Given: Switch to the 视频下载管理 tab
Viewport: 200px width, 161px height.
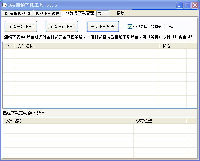Looking at the screenshot, I should [x=47, y=13].
